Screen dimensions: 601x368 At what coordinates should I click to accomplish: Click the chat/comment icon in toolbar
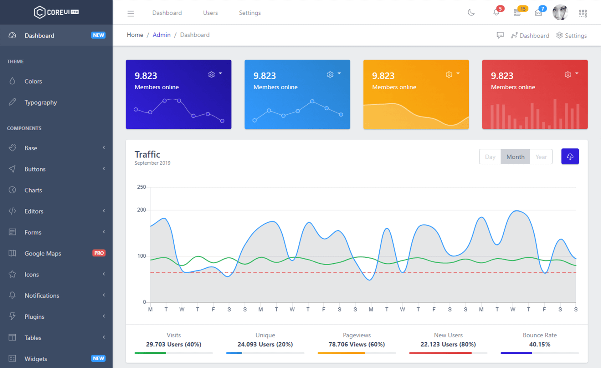[x=500, y=35]
